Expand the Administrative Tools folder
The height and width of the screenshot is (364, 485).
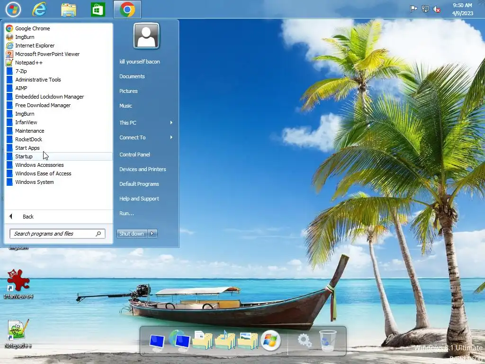pos(59,80)
